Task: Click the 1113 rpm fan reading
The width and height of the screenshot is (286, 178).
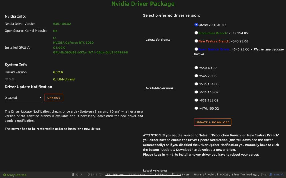Action: point(182,175)
